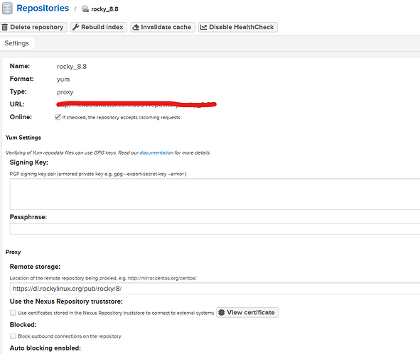Click the Remote storage URL field
This screenshot has height=354, width=420.
(215, 289)
